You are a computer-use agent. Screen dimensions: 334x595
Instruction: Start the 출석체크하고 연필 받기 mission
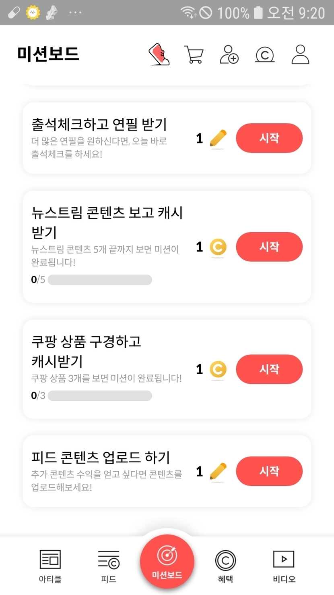click(269, 138)
